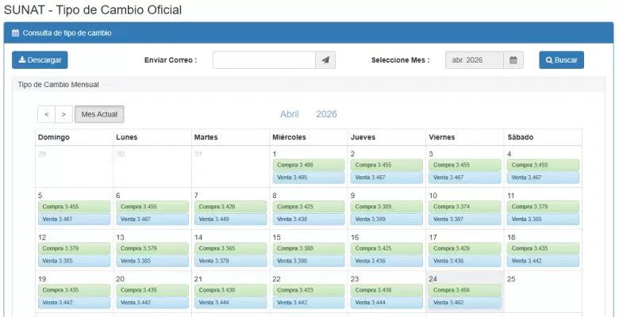Click the Consulta de tipo de cambio header
Image resolution: width=619 pixels, height=317 pixels.
[x=67, y=33]
